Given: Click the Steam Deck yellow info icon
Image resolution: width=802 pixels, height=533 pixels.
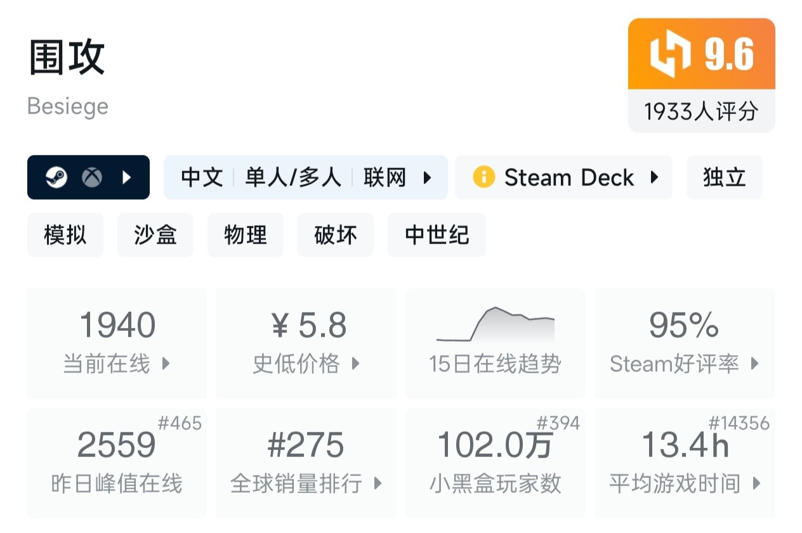Looking at the screenshot, I should [x=483, y=177].
